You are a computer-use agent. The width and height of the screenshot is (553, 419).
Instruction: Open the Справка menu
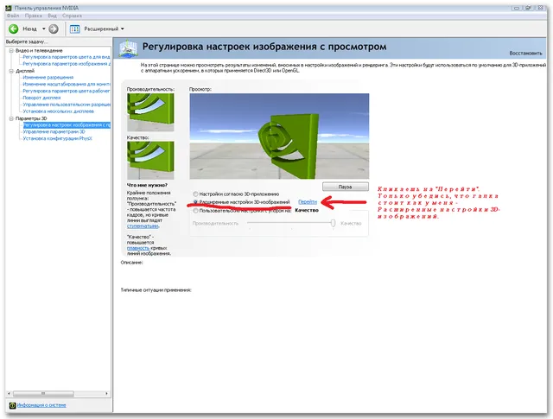coord(72,16)
